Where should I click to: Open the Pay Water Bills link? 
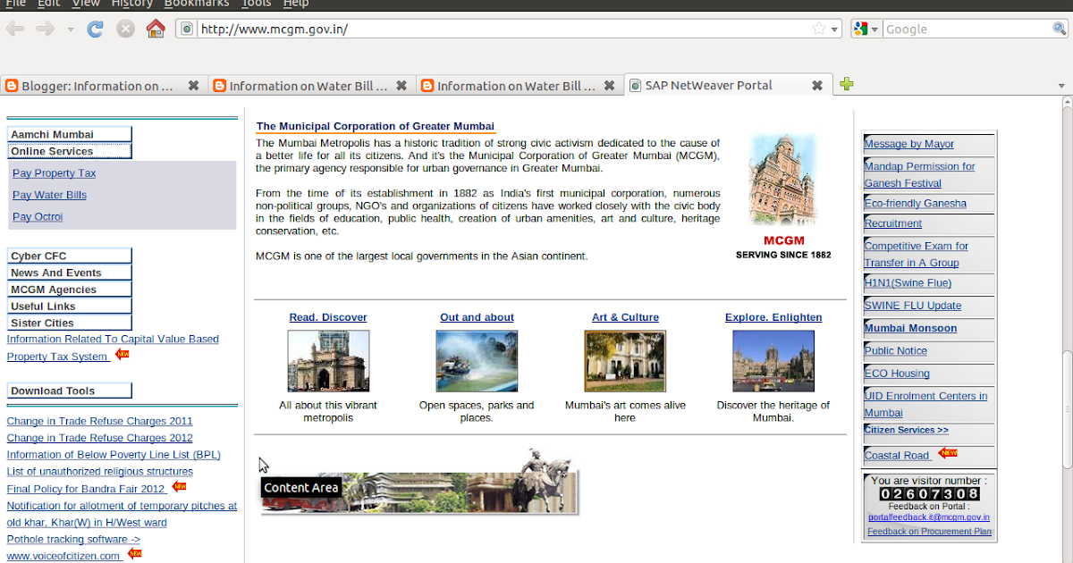[x=49, y=195]
